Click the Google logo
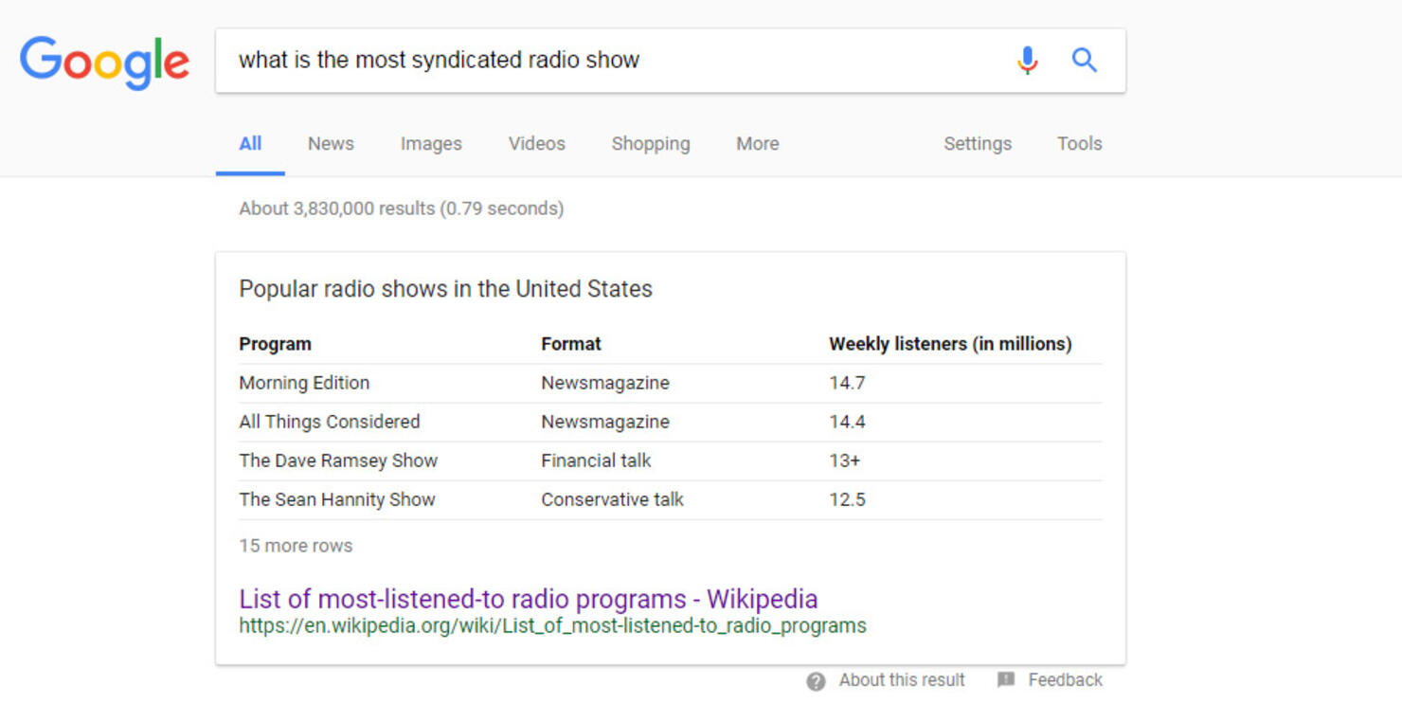Image resolution: width=1402 pixels, height=722 pixels. pyautogui.click(x=104, y=63)
